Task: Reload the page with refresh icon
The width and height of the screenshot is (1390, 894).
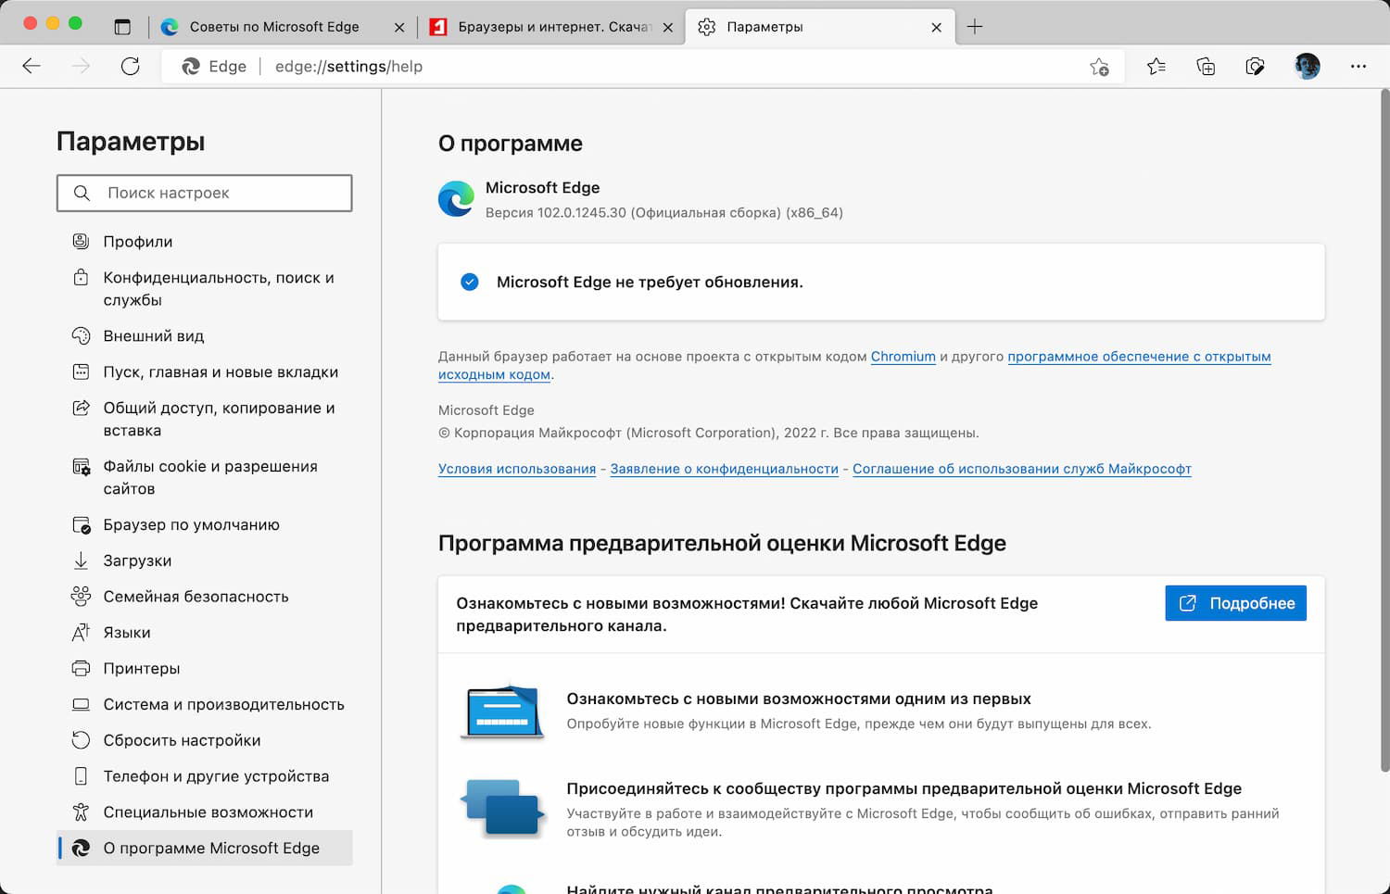Action: (131, 66)
